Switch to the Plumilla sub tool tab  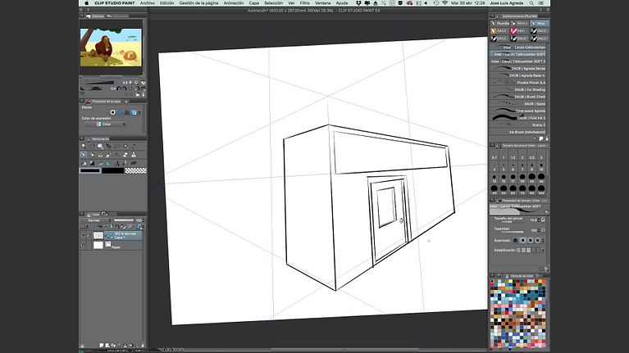(x=499, y=25)
